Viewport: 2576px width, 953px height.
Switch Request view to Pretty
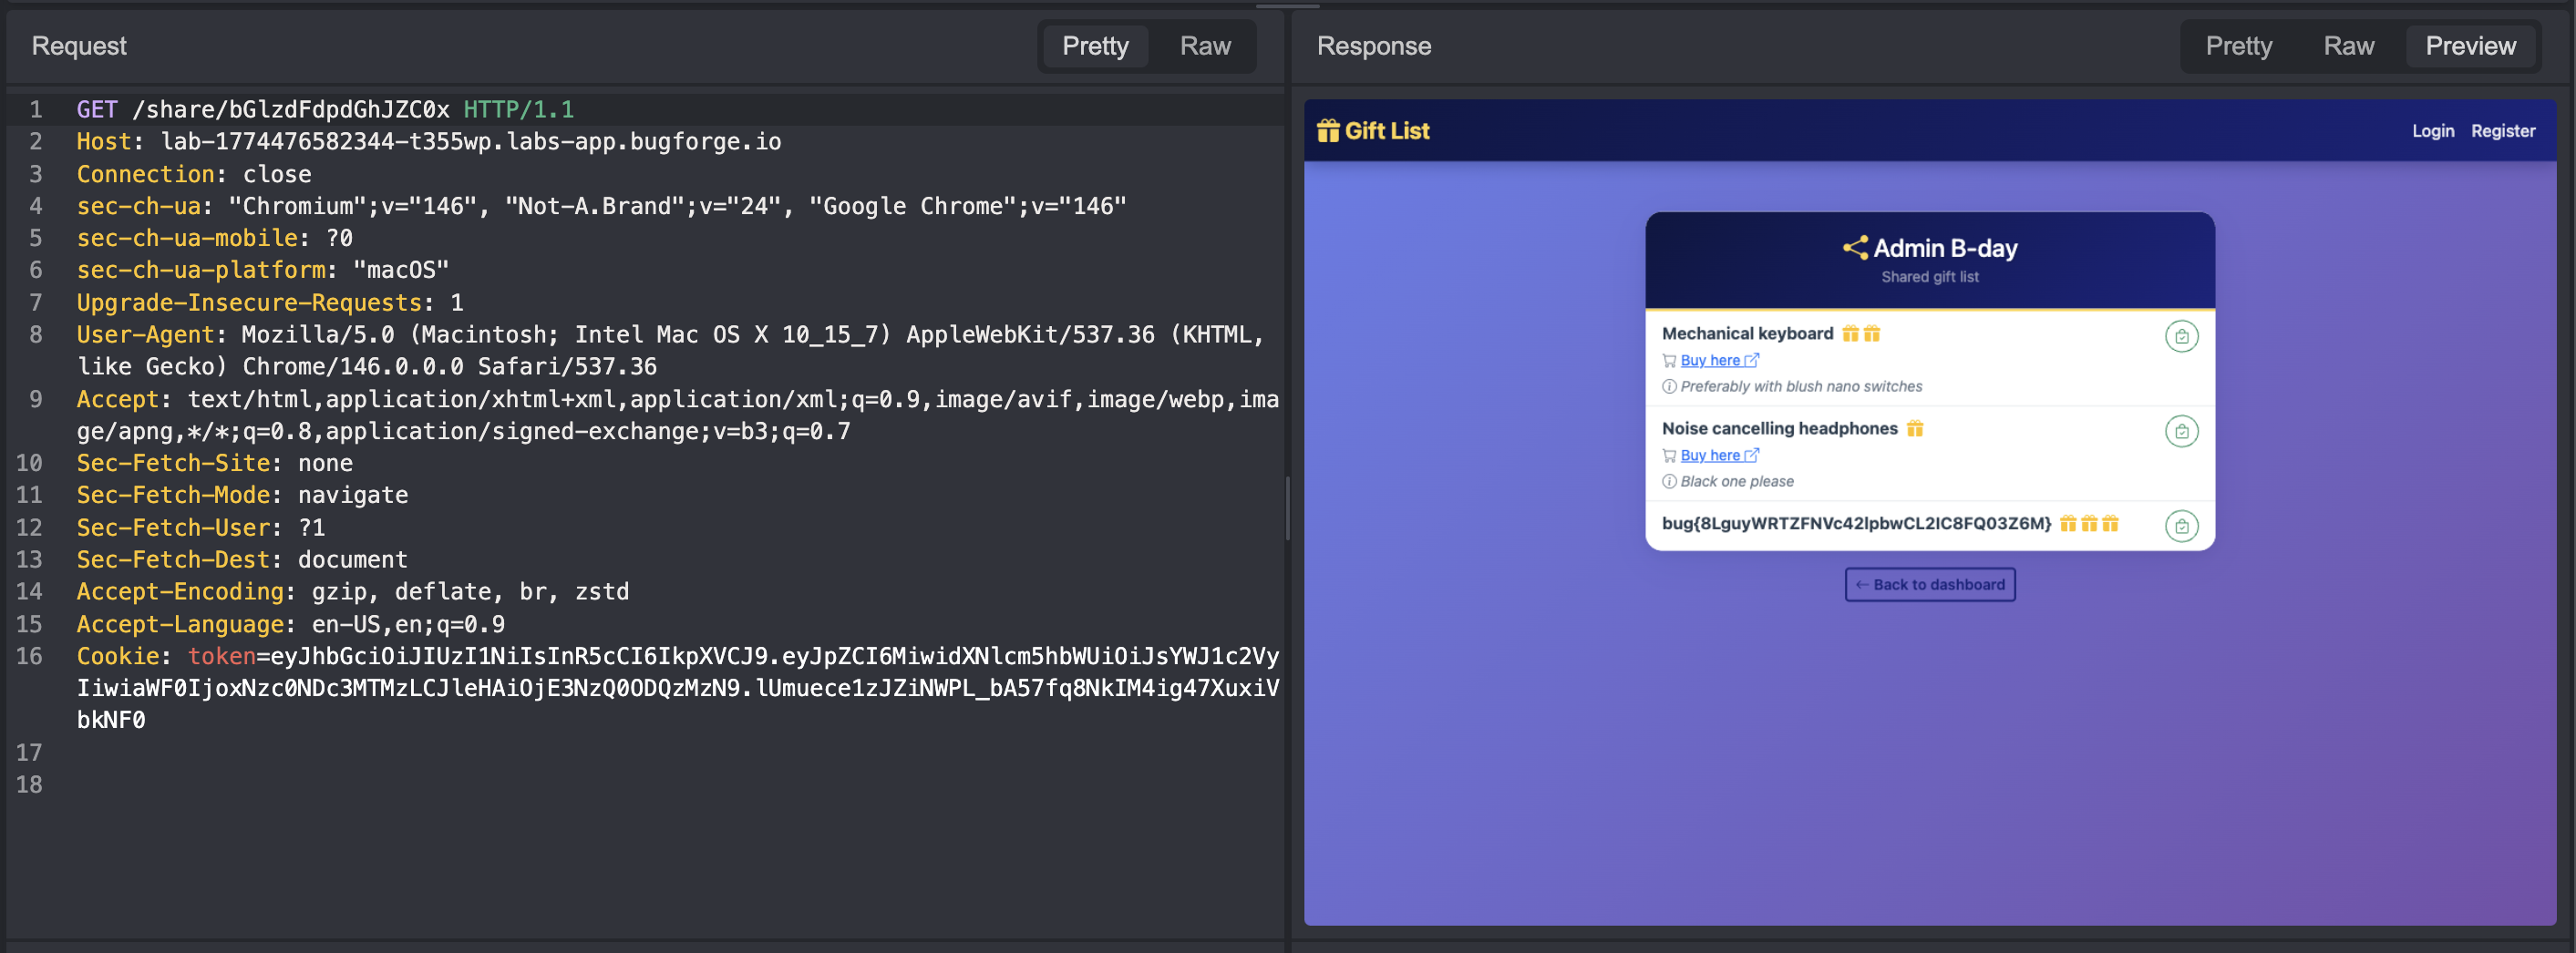(1095, 46)
